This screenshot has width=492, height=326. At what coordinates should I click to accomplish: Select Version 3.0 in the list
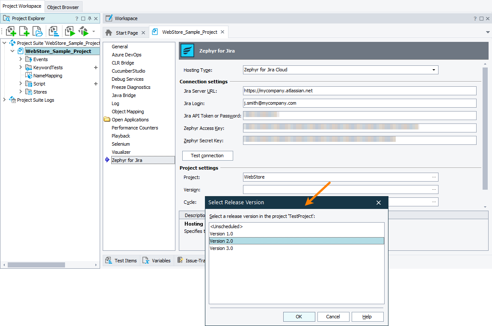296,248
